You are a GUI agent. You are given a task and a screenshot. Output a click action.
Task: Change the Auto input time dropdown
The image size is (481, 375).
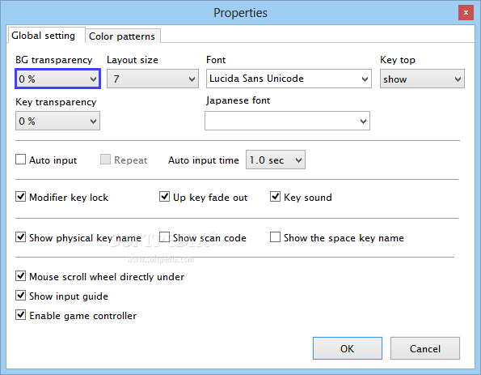tap(276, 160)
